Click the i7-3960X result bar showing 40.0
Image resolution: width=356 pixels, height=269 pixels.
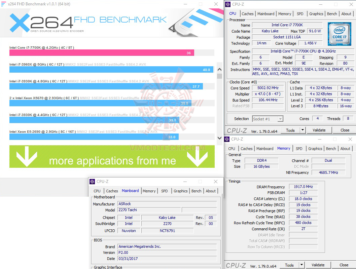point(111,70)
